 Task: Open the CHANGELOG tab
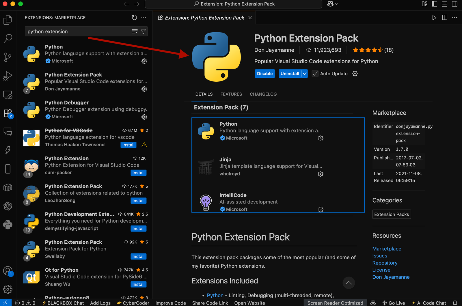click(x=263, y=94)
